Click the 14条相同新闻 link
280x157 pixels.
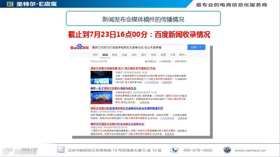pyautogui.click(x=151, y=82)
